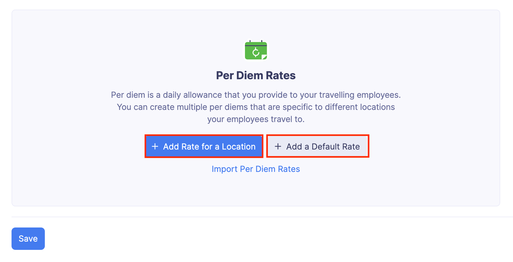The height and width of the screenshot is (262, 513).
Task: Click the line starting "Per diem is a daily allowance"
Action: 256,95
